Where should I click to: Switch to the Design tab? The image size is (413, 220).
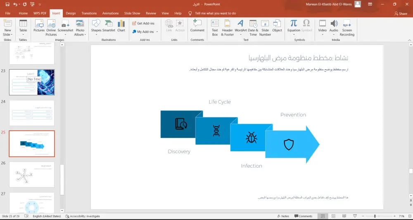(x=71, y=13)
